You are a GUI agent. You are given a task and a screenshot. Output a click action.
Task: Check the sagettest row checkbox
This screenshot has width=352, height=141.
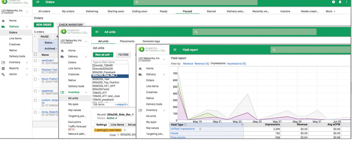tap(35, 91)
